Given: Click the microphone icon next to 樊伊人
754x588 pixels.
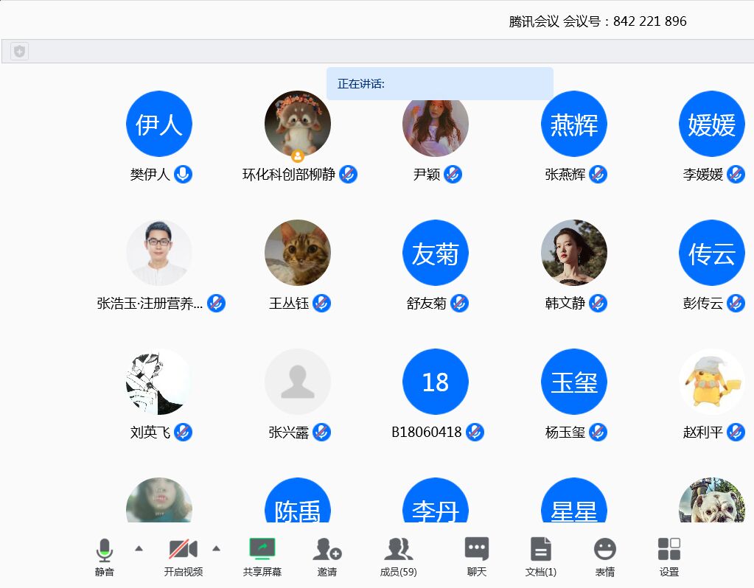Looking at the screenshot, I should (x=183, y=175).
